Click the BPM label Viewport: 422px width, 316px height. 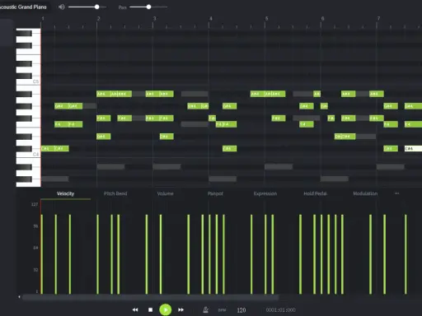click(x=222, y=310)
